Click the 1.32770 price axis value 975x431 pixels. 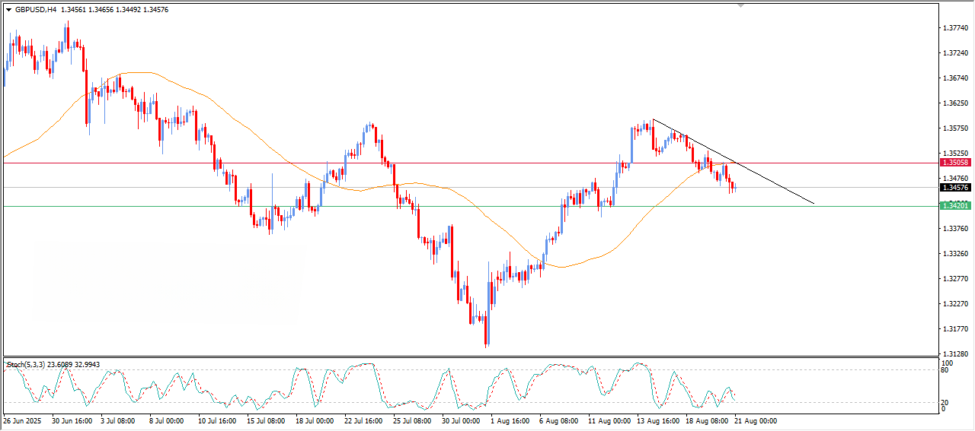click(x=955, y=279)
